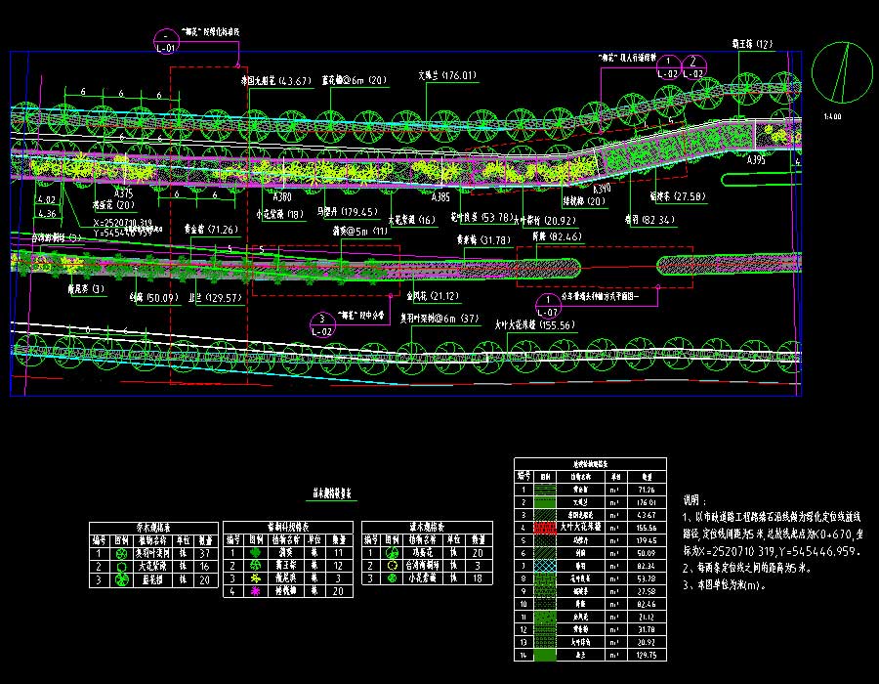Click the magenta star symbol in the palm table
The width and height of the screenshot is (879, 684).
click(256, 591)
